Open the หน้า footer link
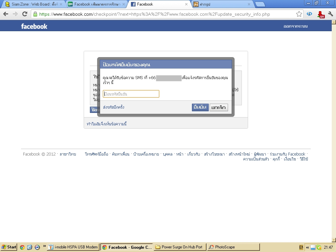Viewport: 336px width, 252px height. pyautogui.click(x=180, y=154)
